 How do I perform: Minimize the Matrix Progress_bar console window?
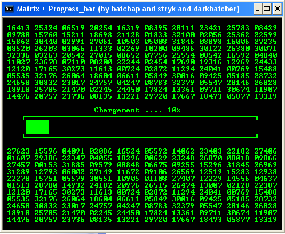(258, 9)
